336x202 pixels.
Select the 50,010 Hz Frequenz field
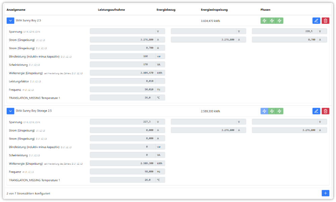(x=122, y=90)
